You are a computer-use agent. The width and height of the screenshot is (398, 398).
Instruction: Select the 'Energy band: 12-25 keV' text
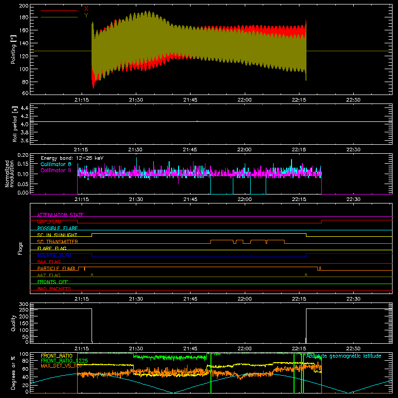pyautogui.click(x=72, y=158)
